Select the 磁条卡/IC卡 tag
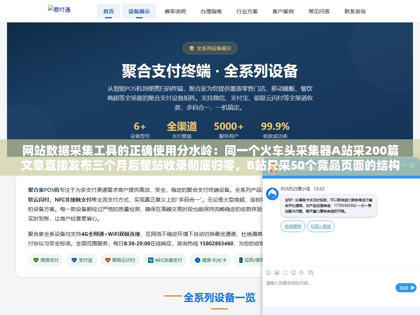The image size is (420, 315). 211,260
